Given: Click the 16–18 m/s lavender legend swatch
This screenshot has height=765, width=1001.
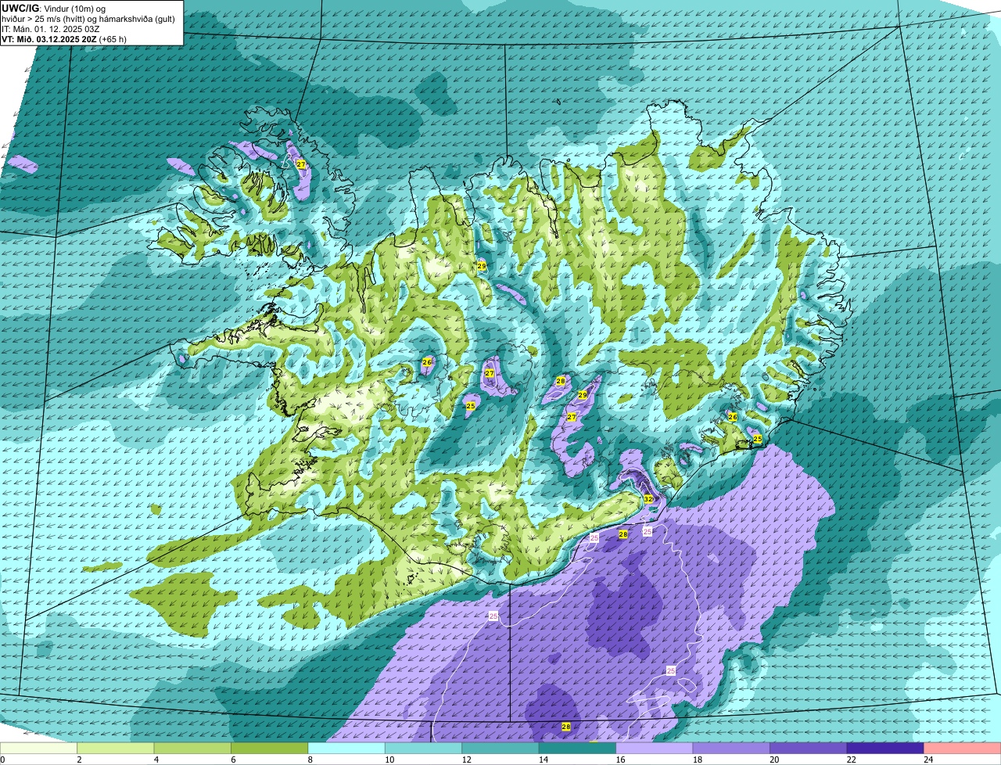Looking at the screenshot, I should click(655, 748).
